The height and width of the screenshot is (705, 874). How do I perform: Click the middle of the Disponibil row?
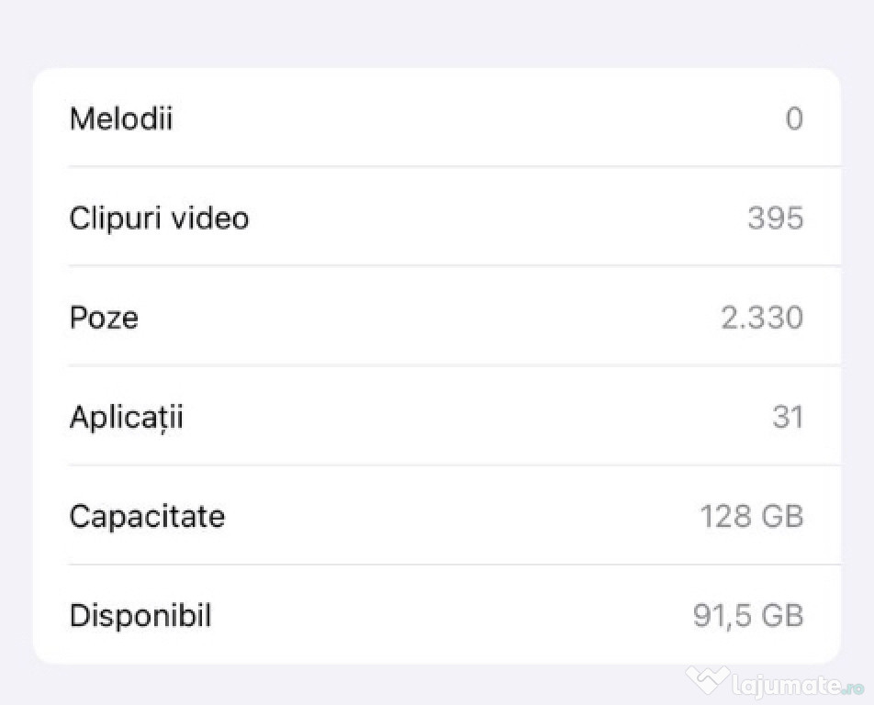(436, 614)
